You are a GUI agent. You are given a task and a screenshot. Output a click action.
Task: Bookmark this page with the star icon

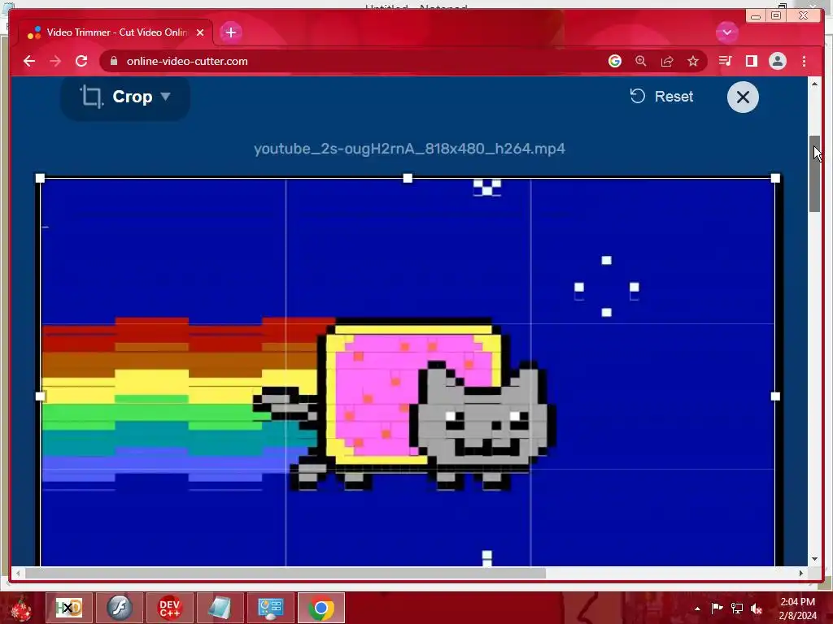coord(693,61)
